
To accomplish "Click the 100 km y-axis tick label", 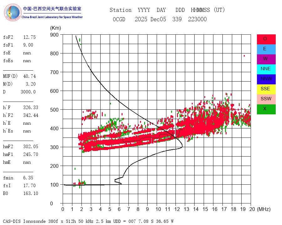I will click(54, 185).
